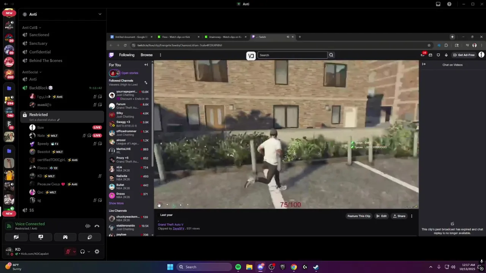Open Twitch more options three dots

(x=160, y=55)
